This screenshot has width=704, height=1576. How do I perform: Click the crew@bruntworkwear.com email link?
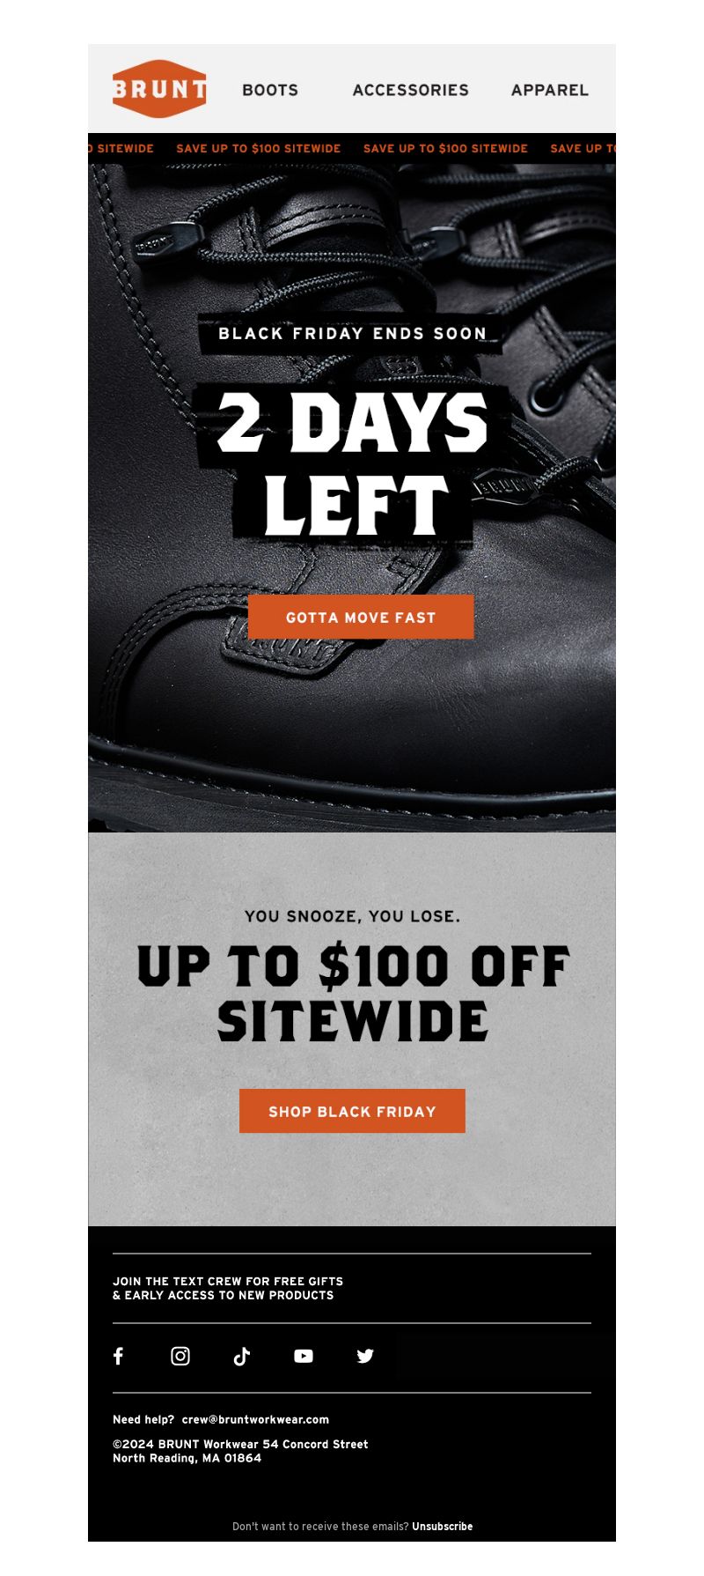pyautogui.click(x=255, y=1419)
